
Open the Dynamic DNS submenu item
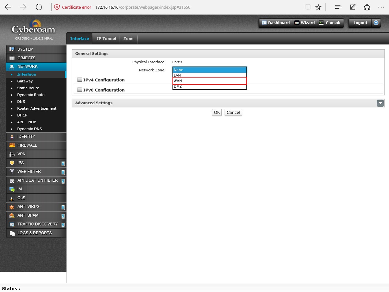coord(29,129)
